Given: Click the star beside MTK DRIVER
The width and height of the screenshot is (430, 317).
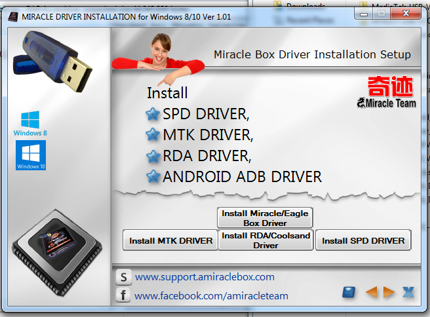Looking at the screenshot, I should click(153, 135).
